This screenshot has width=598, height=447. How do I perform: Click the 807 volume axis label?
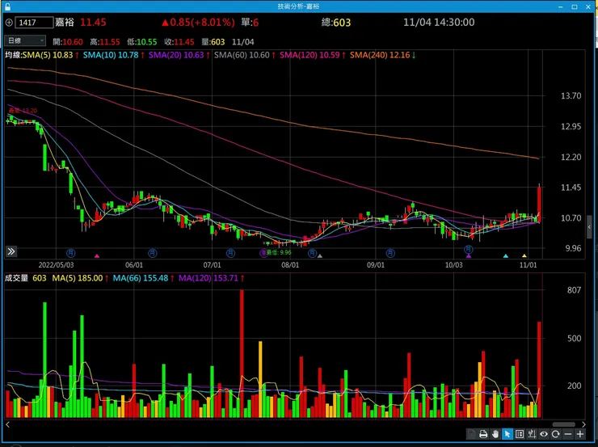coord(574,290)
